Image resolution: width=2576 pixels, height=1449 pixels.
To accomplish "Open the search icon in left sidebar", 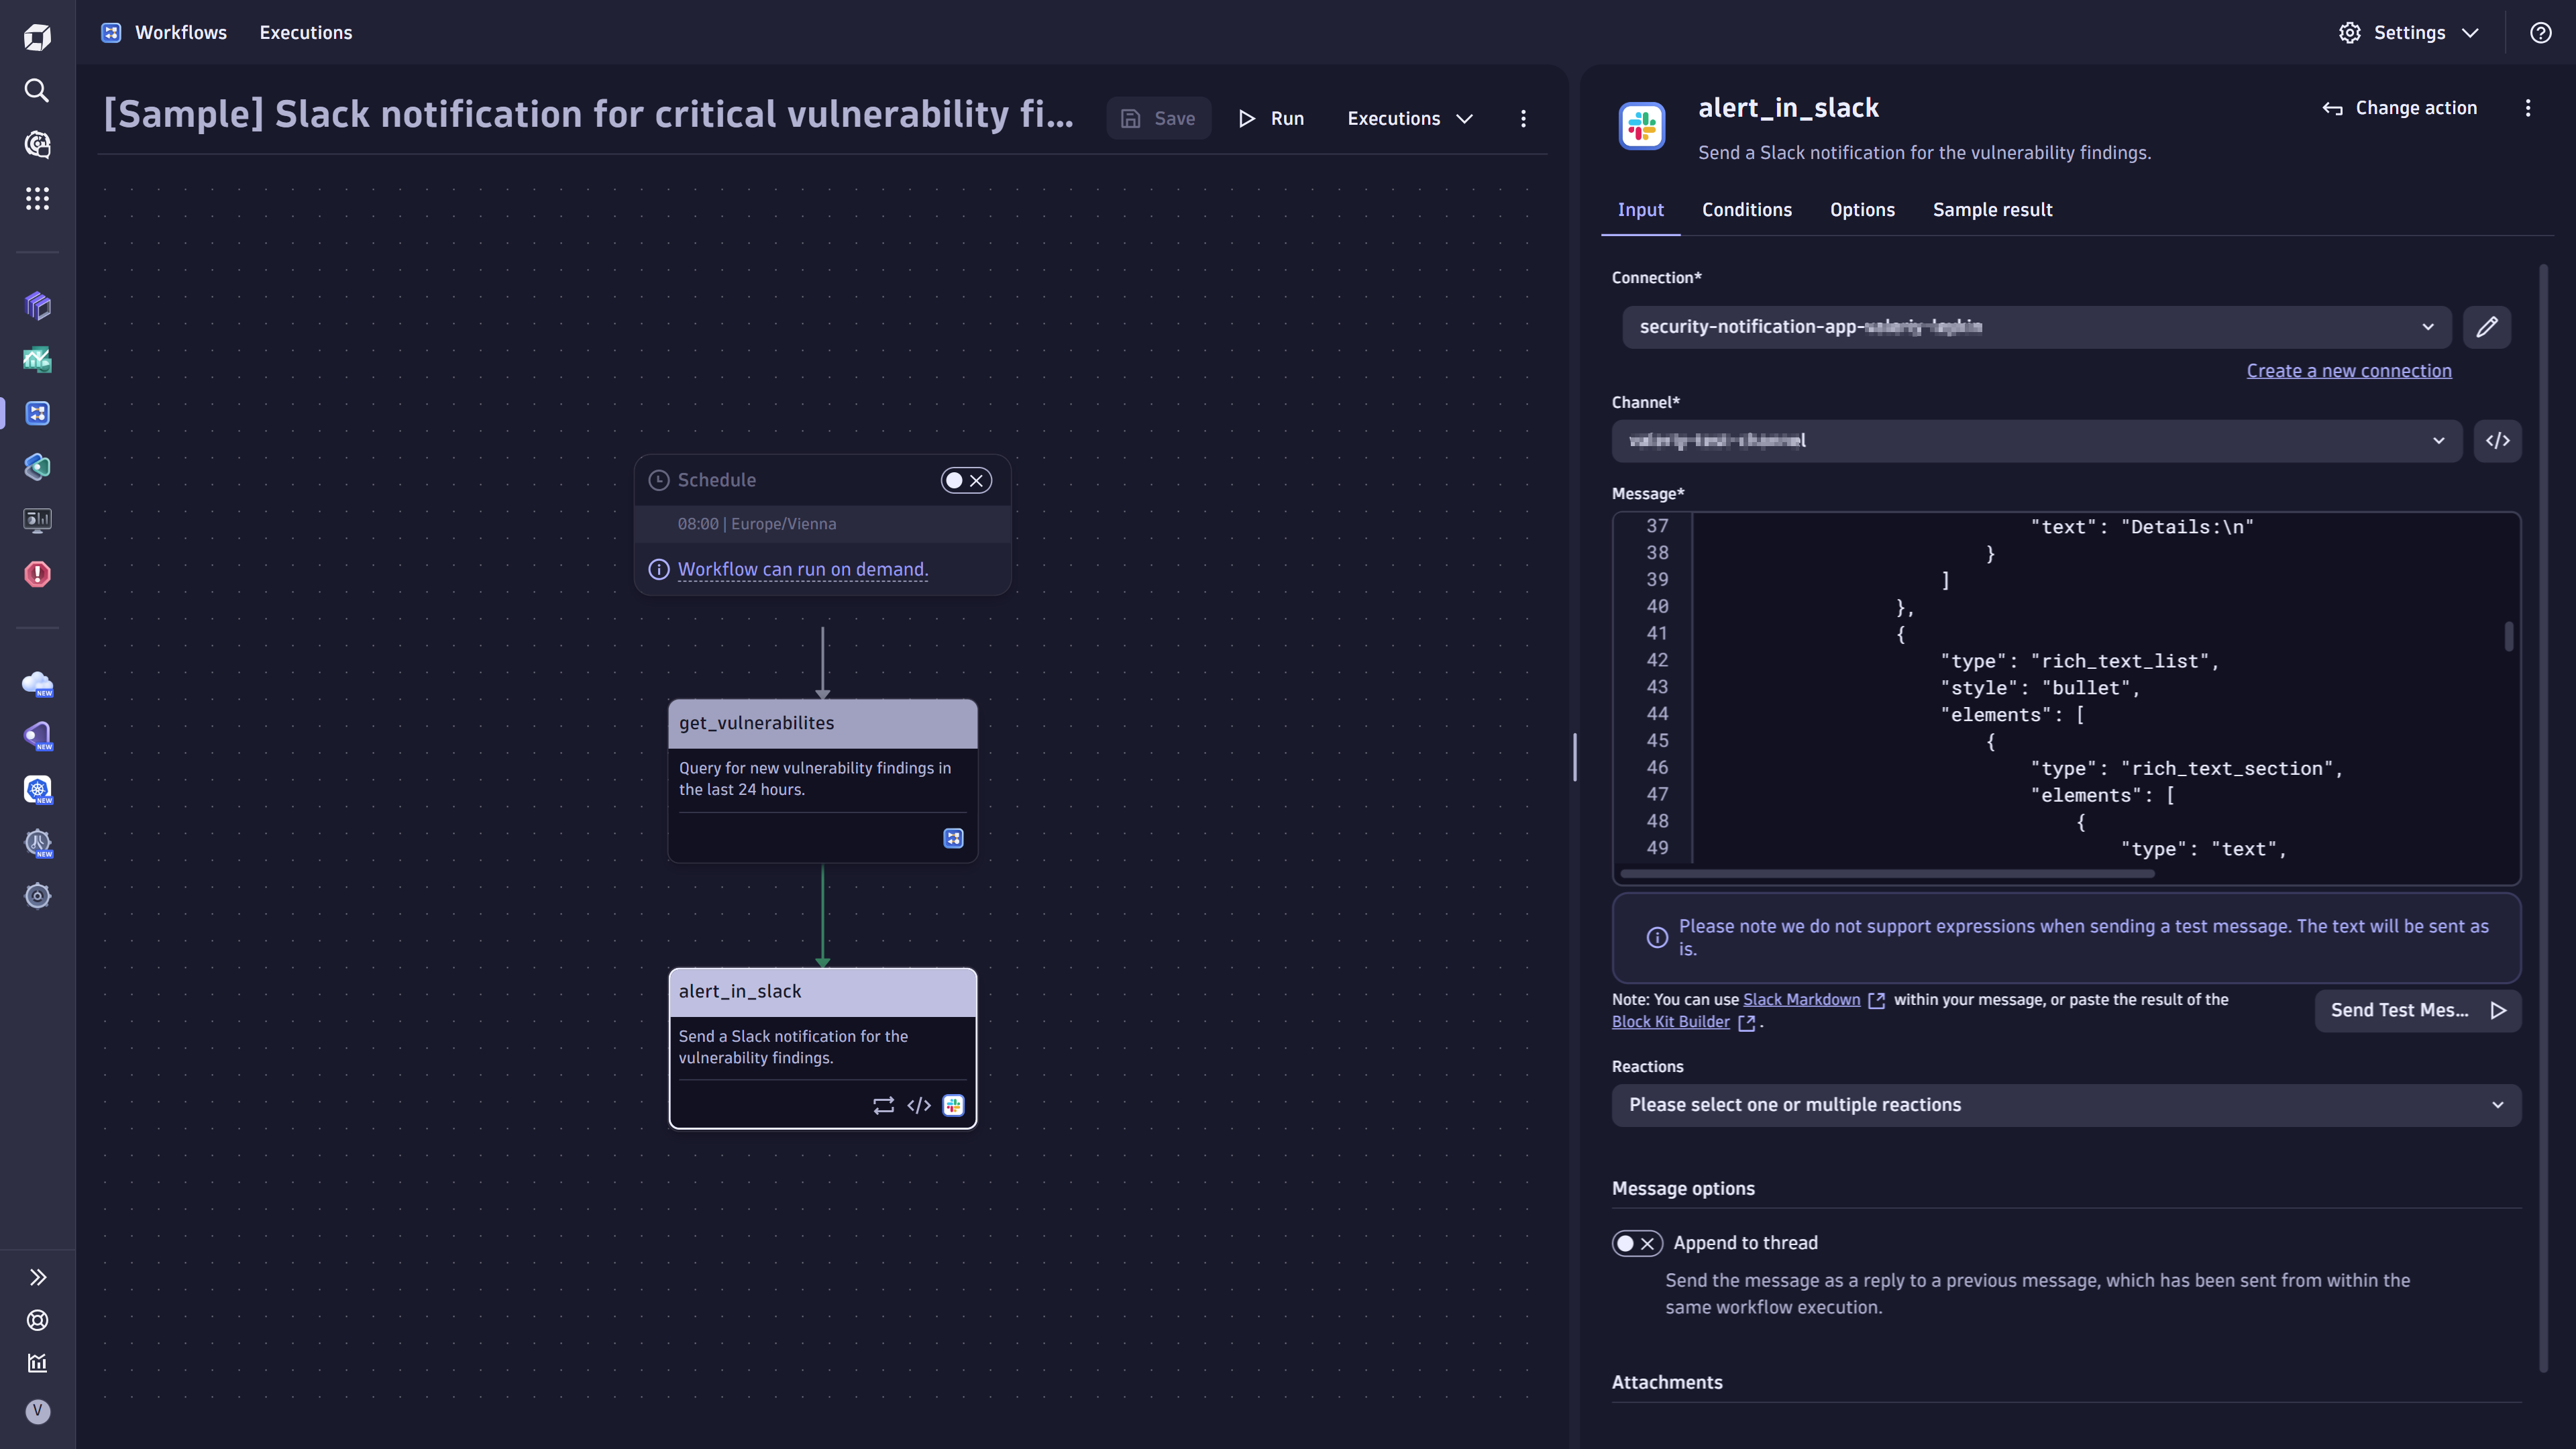I will tap(37, 91).
